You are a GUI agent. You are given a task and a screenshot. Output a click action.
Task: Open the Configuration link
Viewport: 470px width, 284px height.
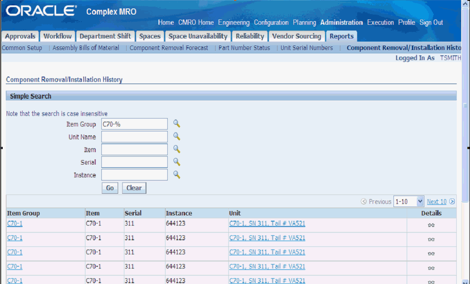[x=271, y=23]
